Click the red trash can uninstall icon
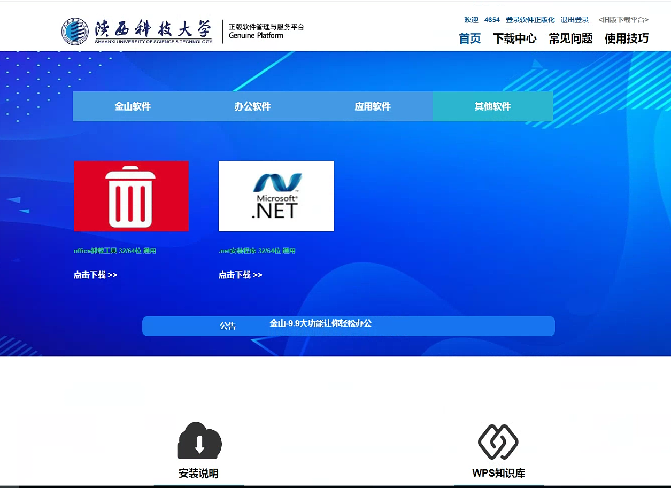The width and height of the screenshot is (671, 488). pyautogui.click(x=131, y=196)
